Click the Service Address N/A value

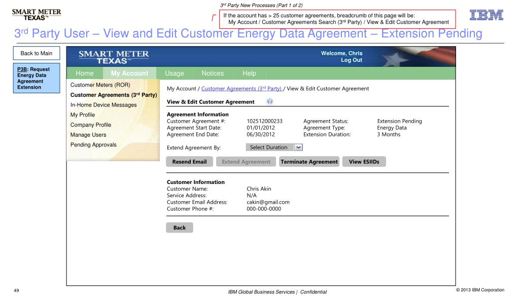click(x=252, y=196)
